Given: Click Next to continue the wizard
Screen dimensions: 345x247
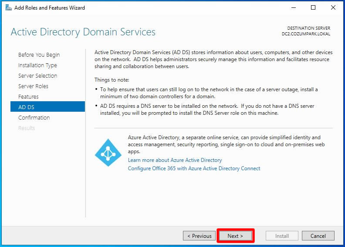Looking at the screenshot, I should click(x=235, y=236).
